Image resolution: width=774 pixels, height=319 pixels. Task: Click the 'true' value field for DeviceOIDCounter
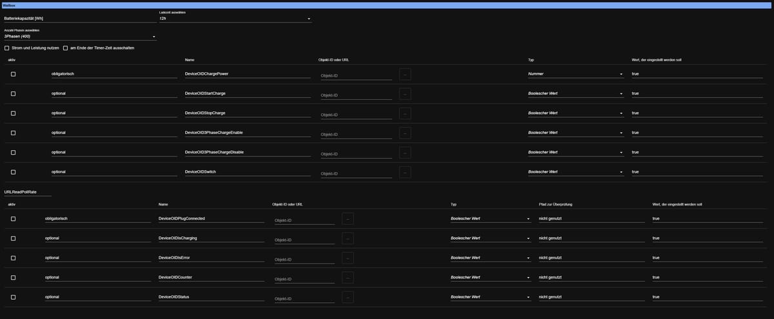[x=709, y=278]
